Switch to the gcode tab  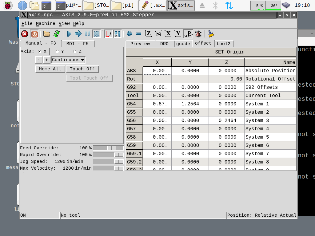coord(183,44)
